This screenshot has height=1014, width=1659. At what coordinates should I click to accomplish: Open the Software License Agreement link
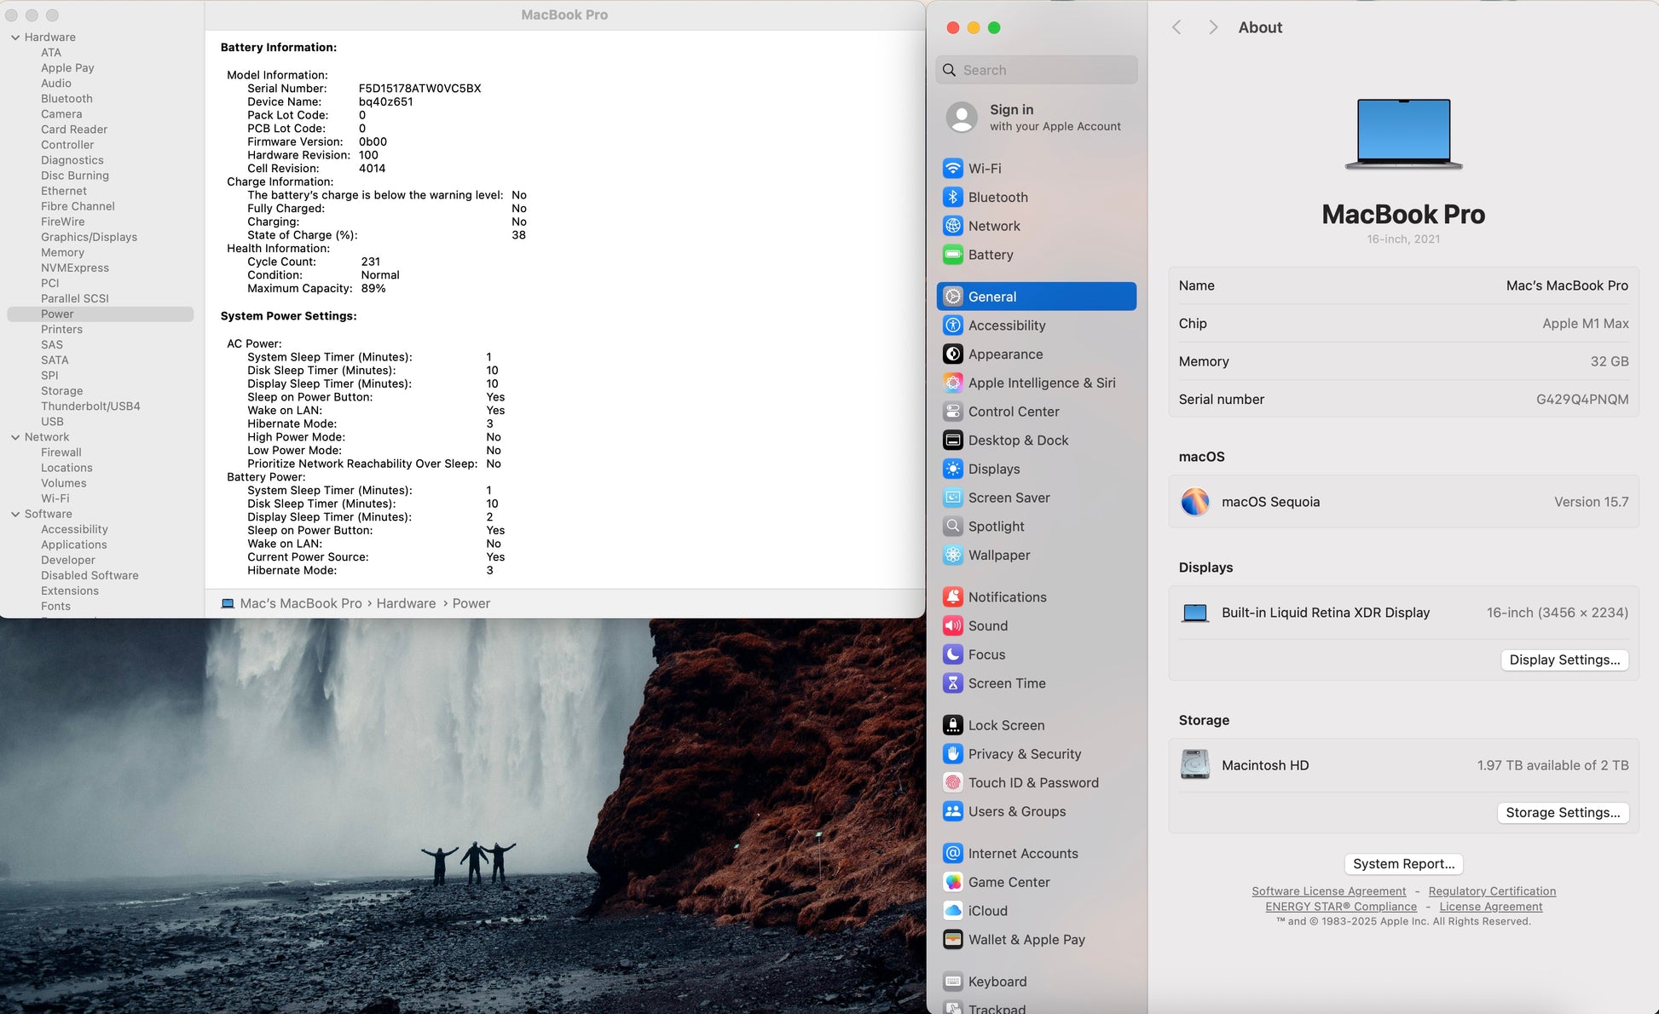pos(1328,891)
